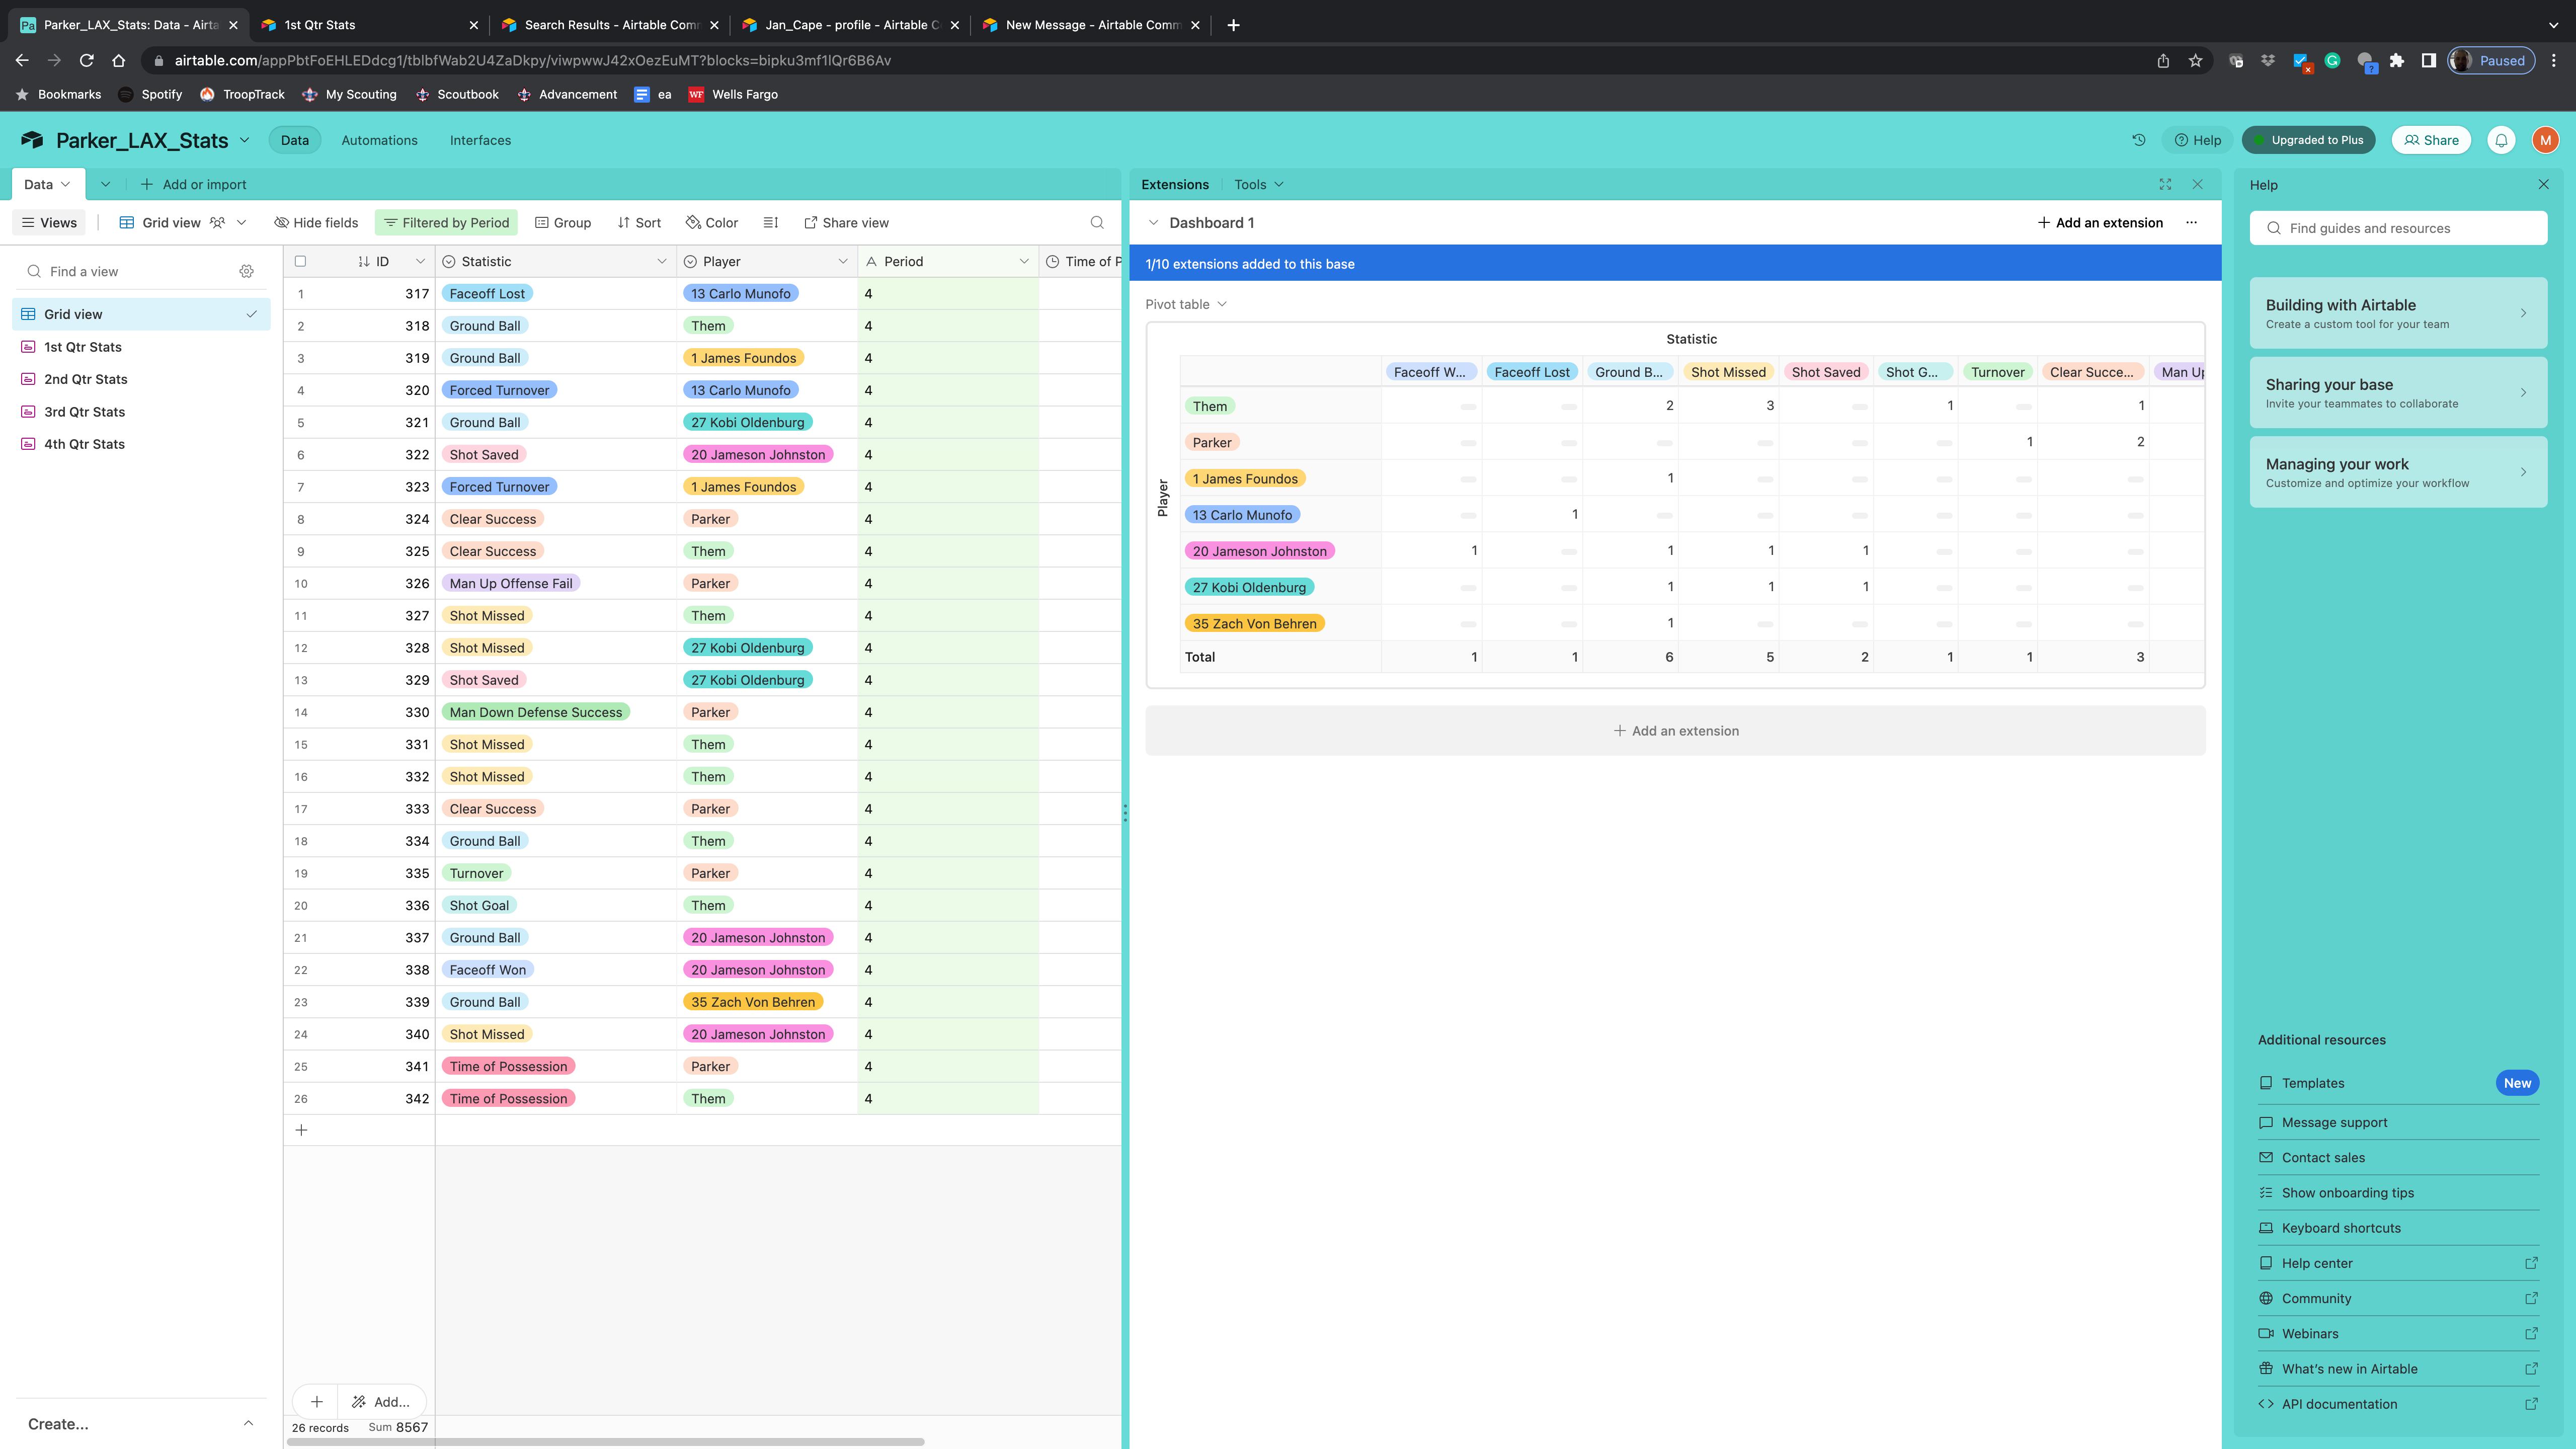
Task: Open the Pivot table dropdown
Action: pos(1186,304)
